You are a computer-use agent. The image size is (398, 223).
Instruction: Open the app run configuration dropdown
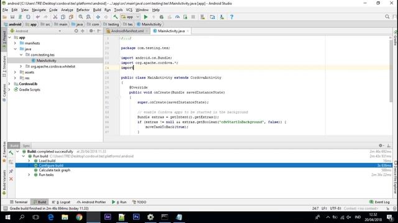(x=130, y=17)
